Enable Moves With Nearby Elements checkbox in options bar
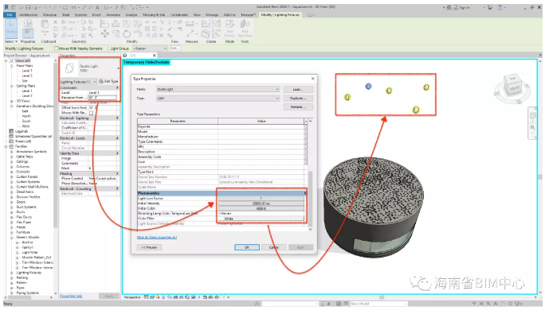Screen dimensions: 549x310 click(56, 48)
